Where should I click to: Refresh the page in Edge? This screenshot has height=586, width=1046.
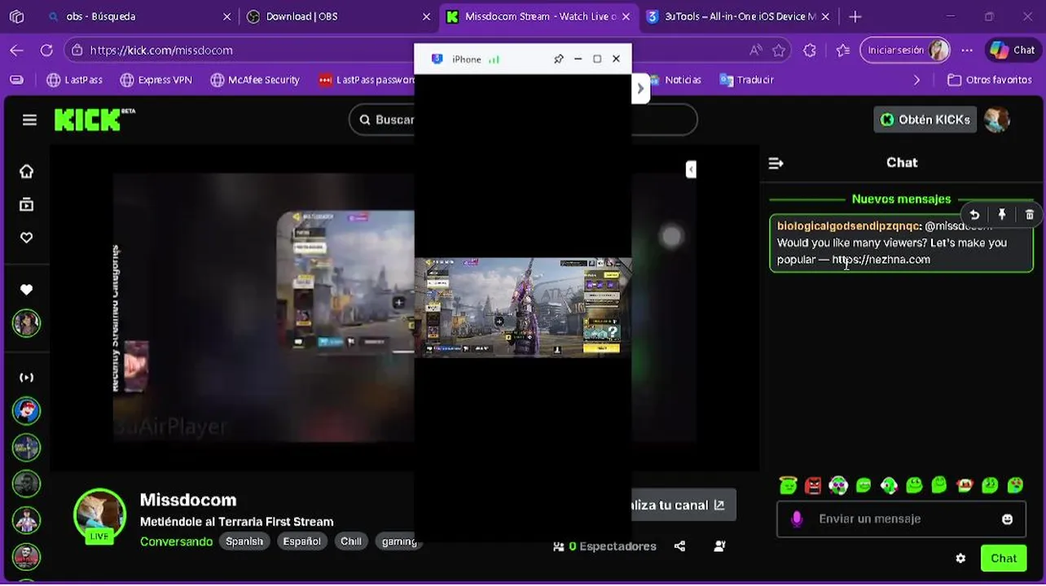click(46, 50)
